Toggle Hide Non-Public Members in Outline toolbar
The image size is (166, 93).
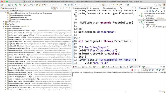pyautogui.click(x=158, y=11)
